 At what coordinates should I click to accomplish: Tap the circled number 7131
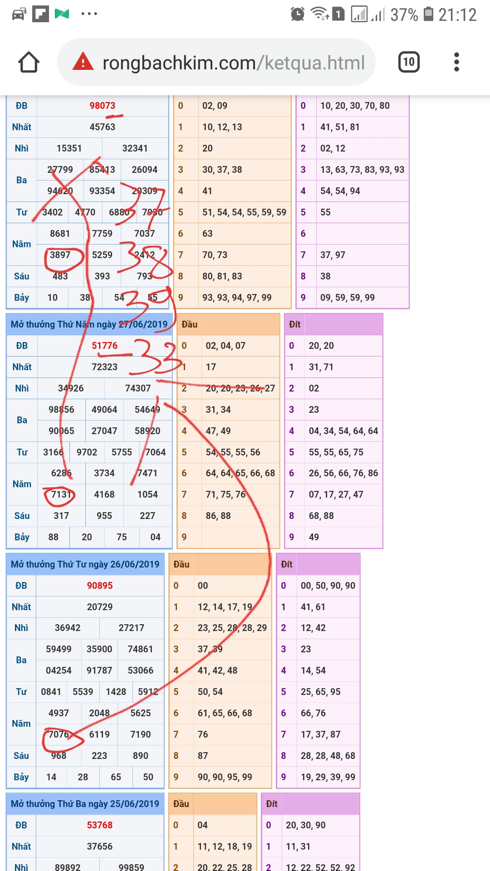(x=61, y=494)
